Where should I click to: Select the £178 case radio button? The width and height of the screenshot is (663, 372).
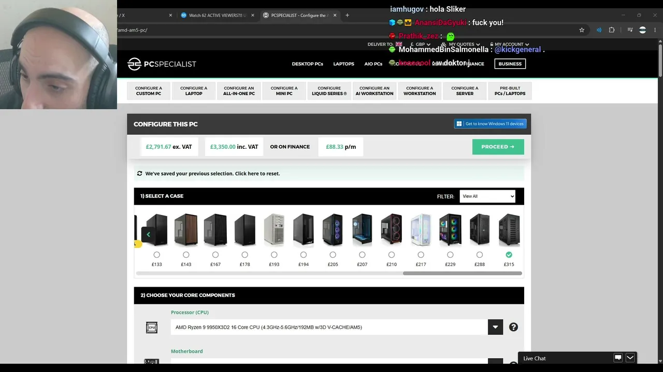pos(244,255)
